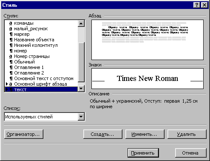Open the 'Список' dropdown arrow
210x161 pixels.
81,117
